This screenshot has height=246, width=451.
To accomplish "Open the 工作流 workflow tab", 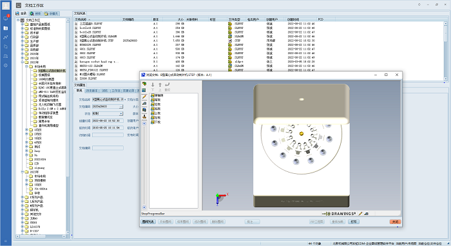I will pos(116,91).
